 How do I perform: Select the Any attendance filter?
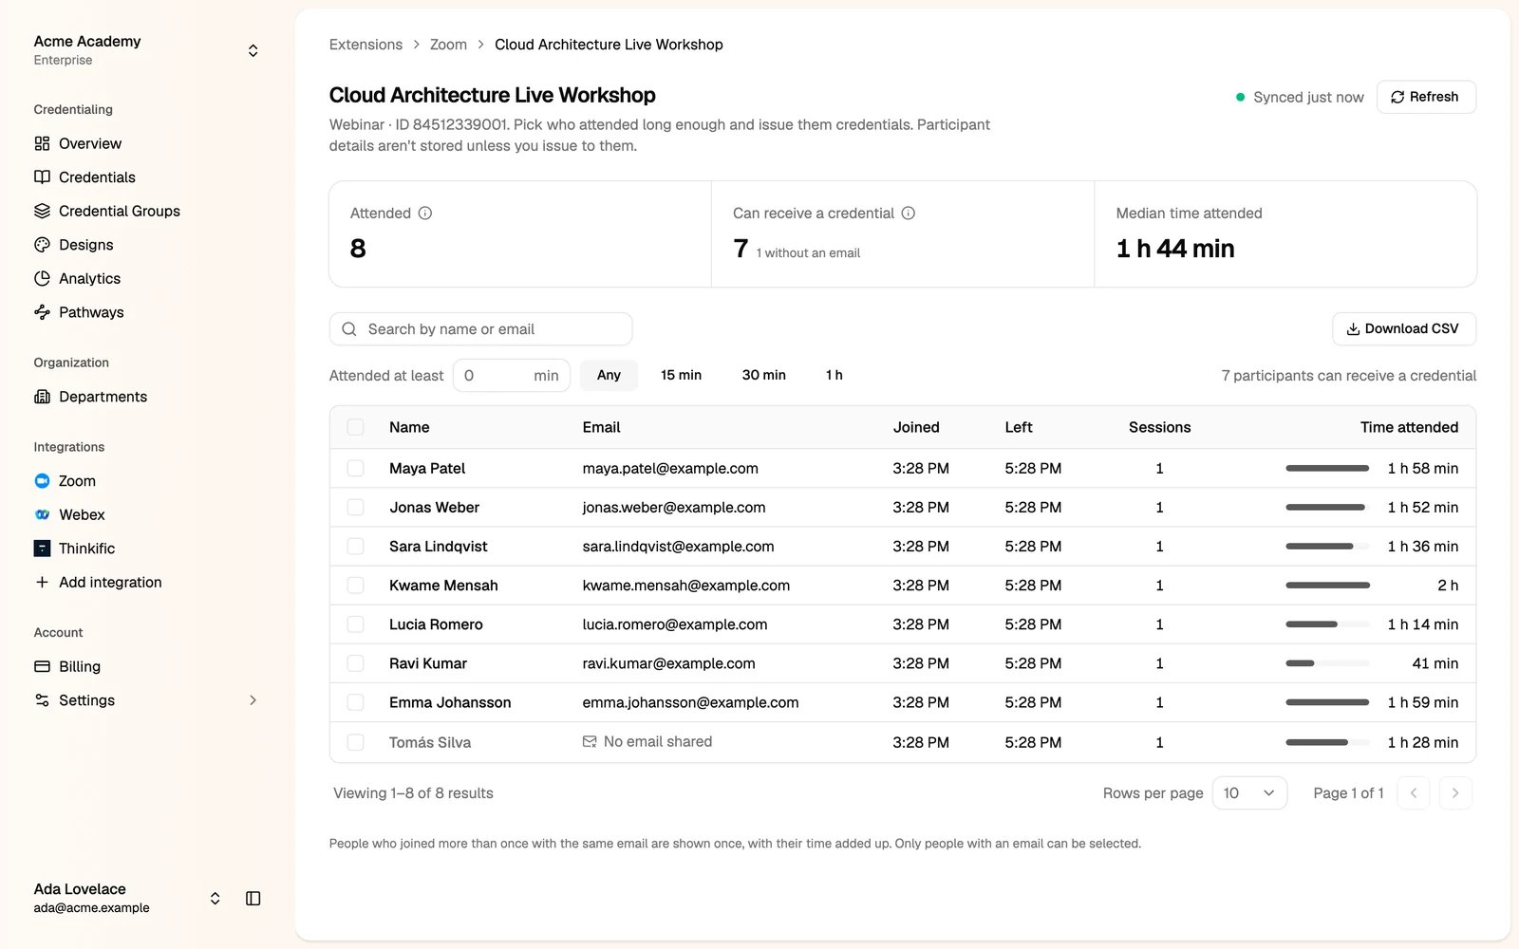pyautogui.click(x=609, y=376)
